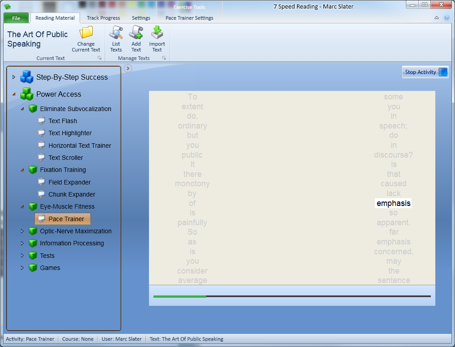The image size is (455, 347).
Task: Click the green Power Access cubes icon
Action: (27, 94)
